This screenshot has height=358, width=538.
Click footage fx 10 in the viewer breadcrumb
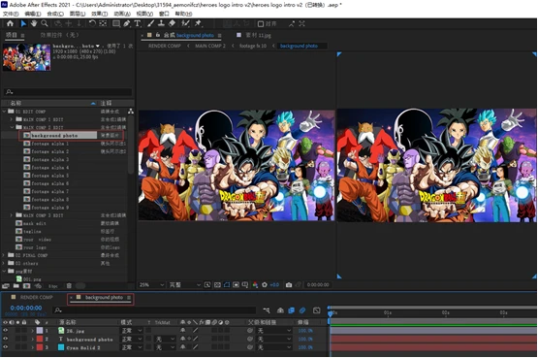[x=253, y=46]
